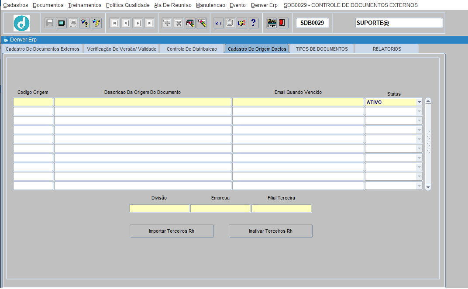Screen dimensions: 468x289
Task: Open the Treinamentos menu
Action: 85,5
